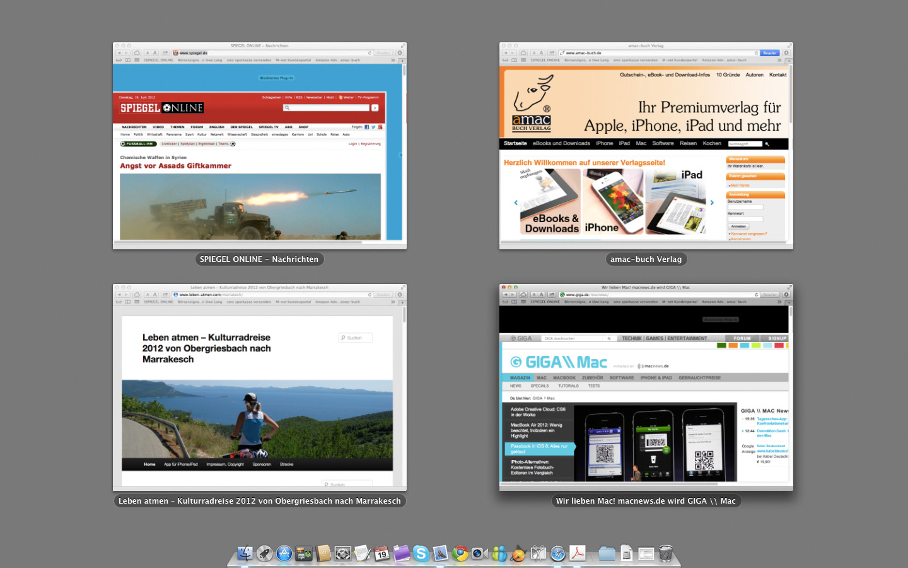Open bookmarks book icon in amac-buch window

click(x=514, y=60)
